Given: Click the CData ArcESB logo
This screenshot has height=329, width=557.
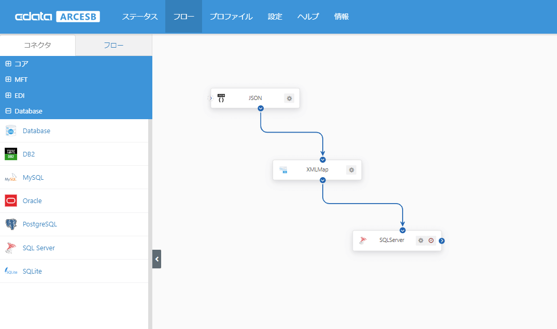Looking at the screenshot, I should tap(58, 17).
